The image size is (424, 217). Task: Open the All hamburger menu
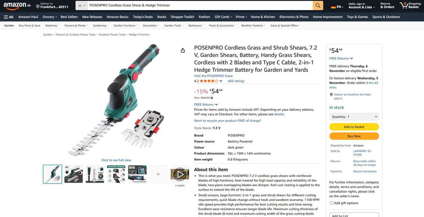click(x=8, y=17)
